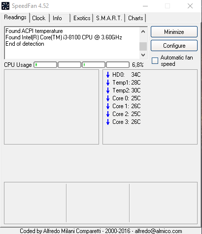Click the blue arrow icon next to Temp2
The image size is (202, 234).
tap(108, 90)
